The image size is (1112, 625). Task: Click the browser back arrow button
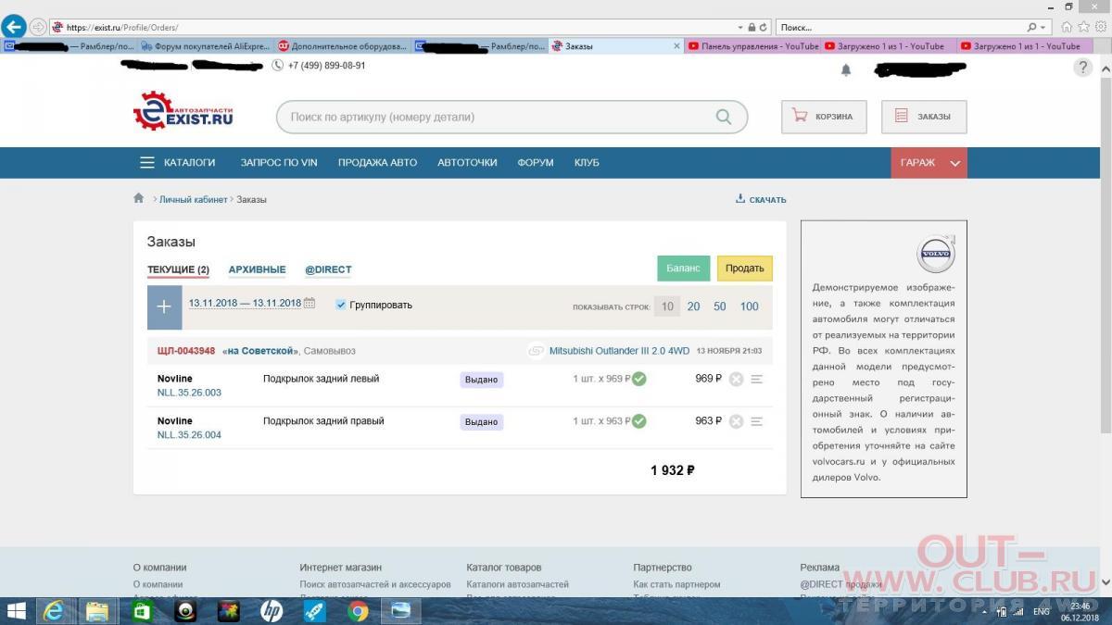point(13,27)
